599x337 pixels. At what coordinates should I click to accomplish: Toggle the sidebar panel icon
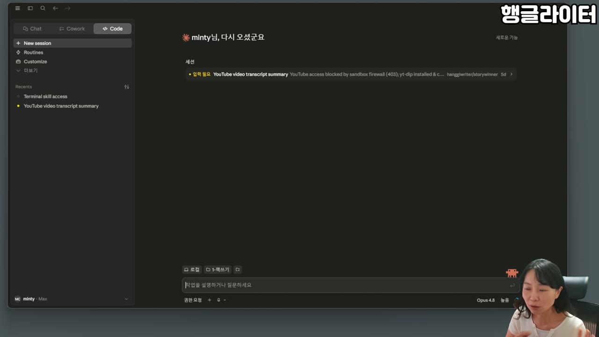click(x=30, y=8)
